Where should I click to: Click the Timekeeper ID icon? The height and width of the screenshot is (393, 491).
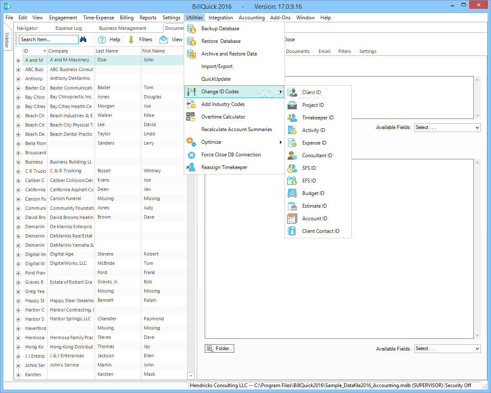(x=292, y=118)
